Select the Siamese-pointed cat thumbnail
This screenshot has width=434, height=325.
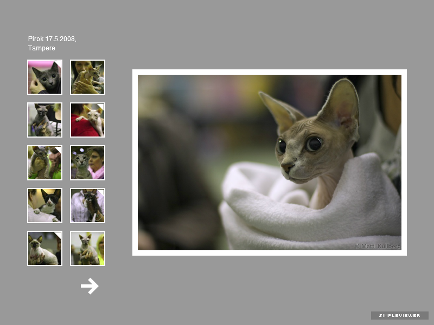[x=44, y=248]
